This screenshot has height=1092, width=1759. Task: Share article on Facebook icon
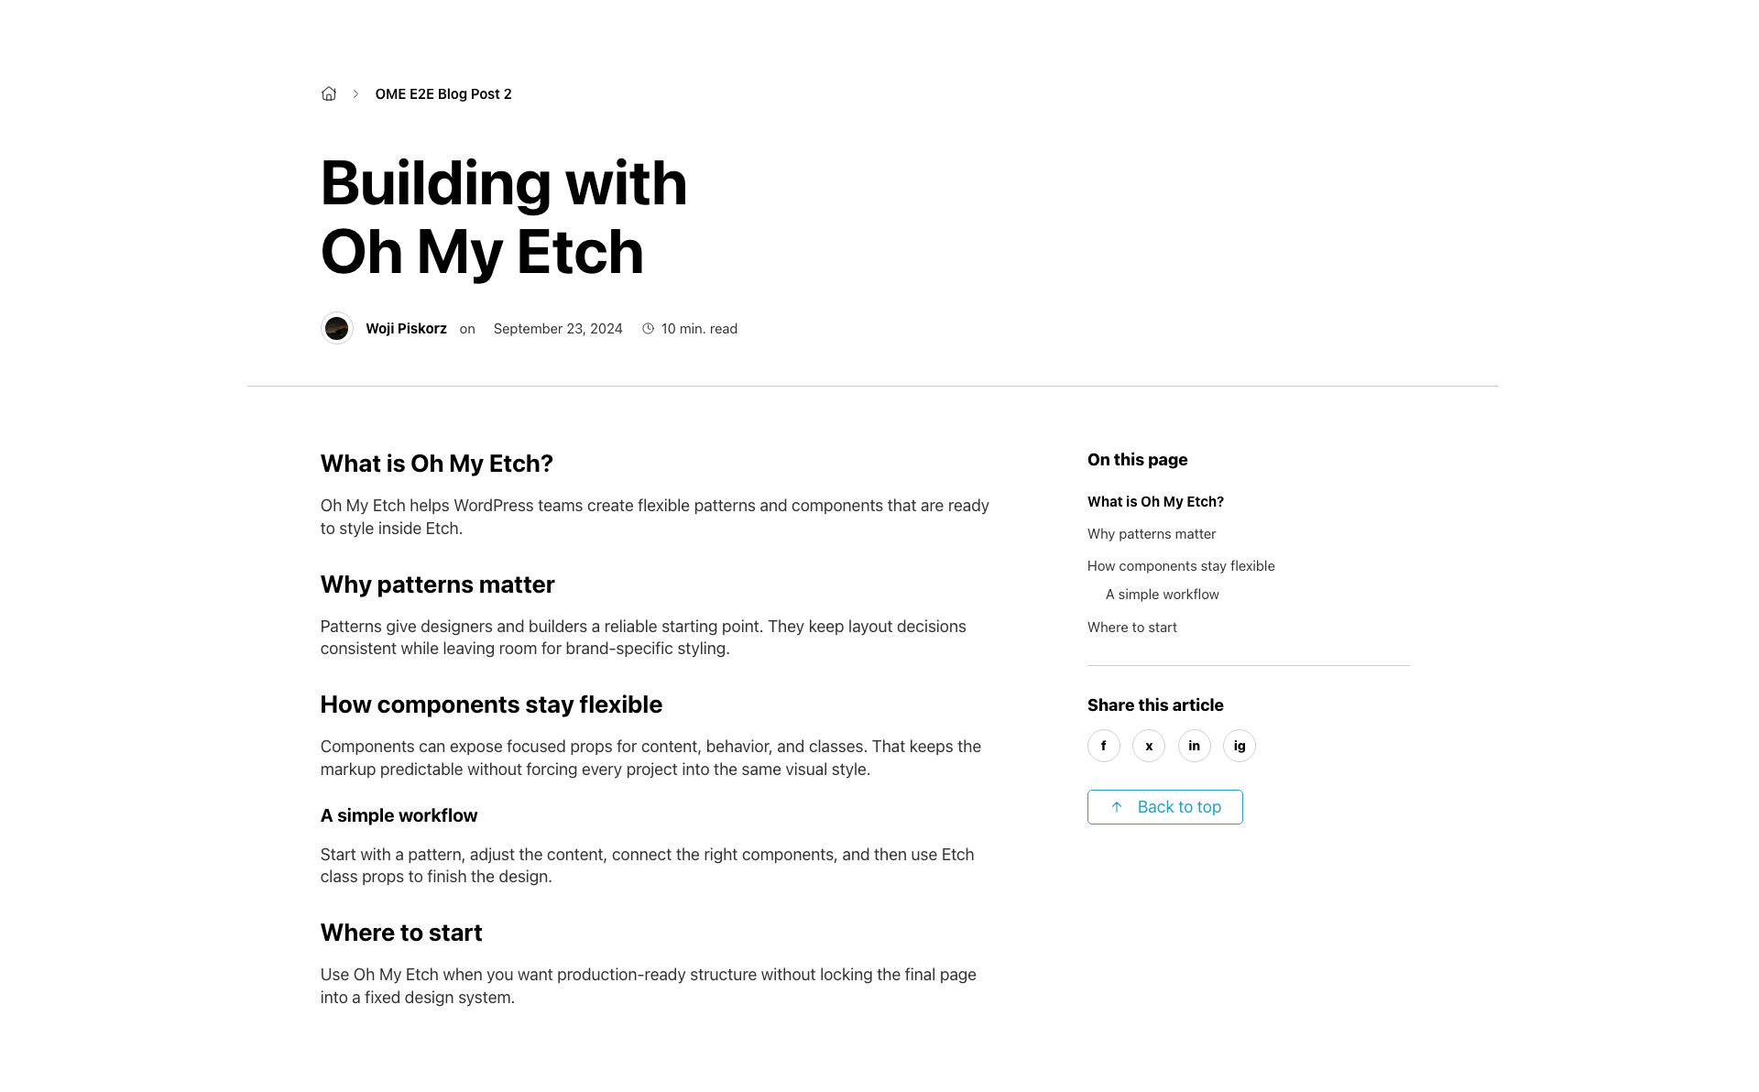point(1104,746)
